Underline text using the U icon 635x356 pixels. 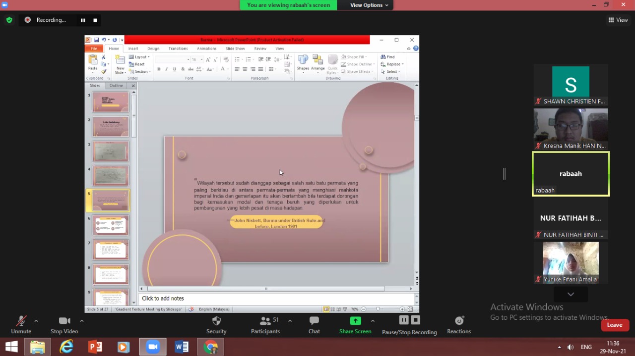click(175, 69)
